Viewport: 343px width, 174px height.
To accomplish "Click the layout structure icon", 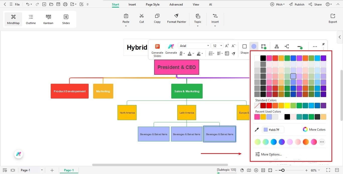I will (277, 46).
